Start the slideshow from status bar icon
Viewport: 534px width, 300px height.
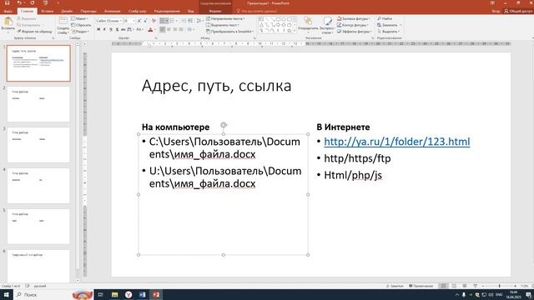[475, 286]
